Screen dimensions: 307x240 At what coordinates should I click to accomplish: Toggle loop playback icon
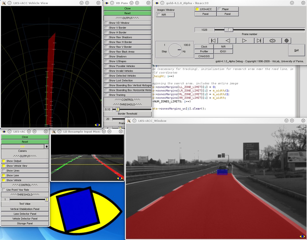(x=272, y=41)
